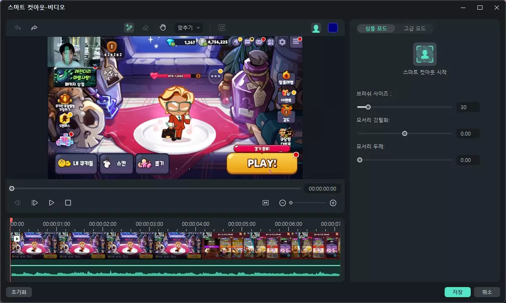Select the eraser tool

[x=146, y=28]
